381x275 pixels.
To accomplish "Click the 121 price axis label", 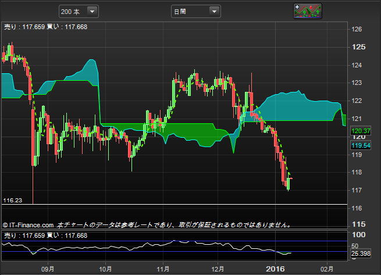I will [x=357, y=119].
